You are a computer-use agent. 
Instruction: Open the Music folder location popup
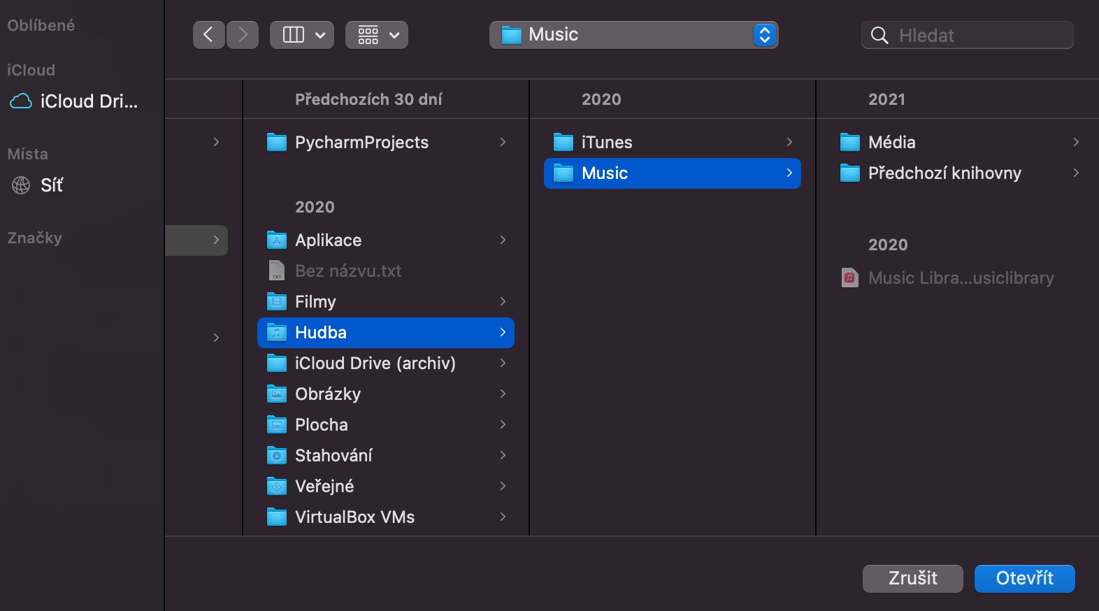(x=633, y=35)
